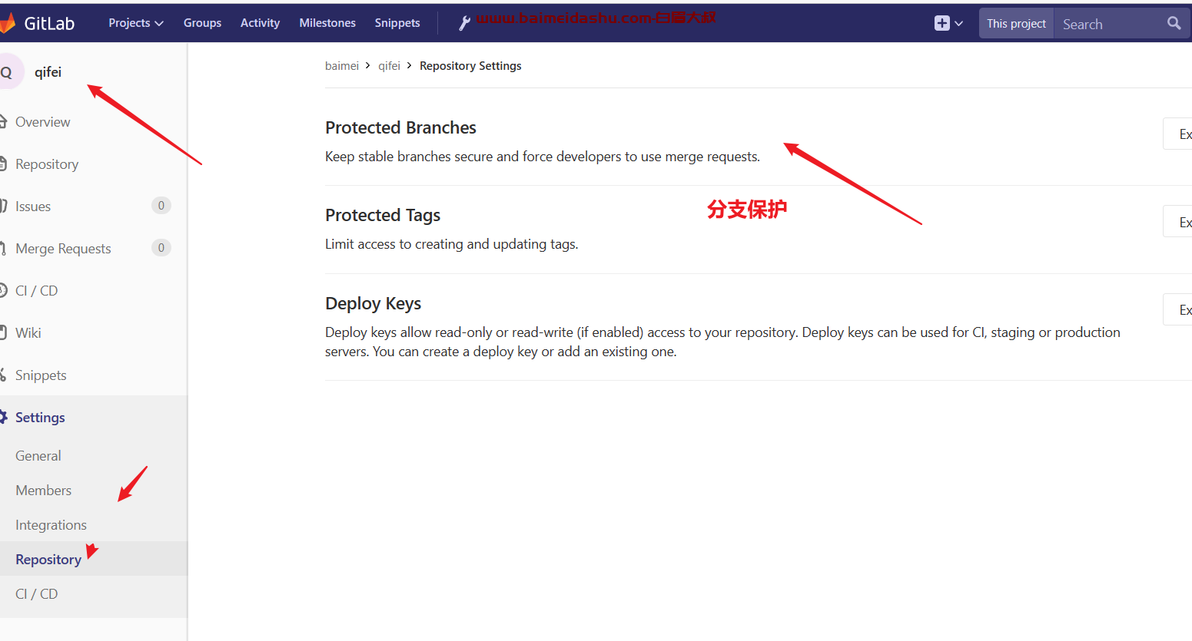Click the Repository Settings breadcrumb text
The width and height of the screenshot is (1192, 641).
(470, 66)
